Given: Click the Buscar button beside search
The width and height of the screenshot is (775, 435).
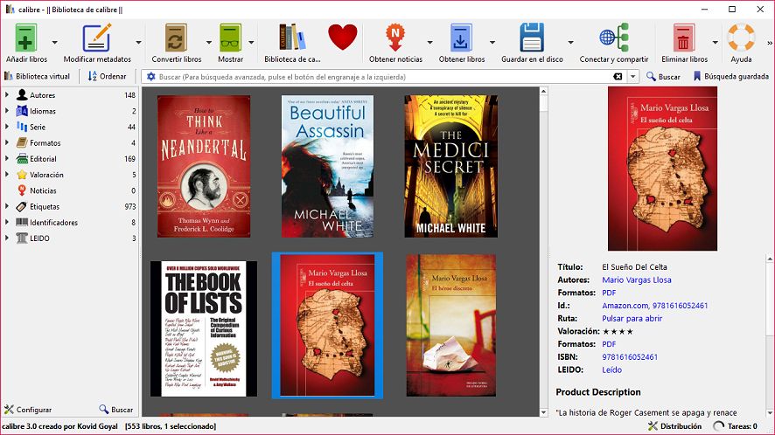Looking at the screenshot, I should tap(663, 77).
